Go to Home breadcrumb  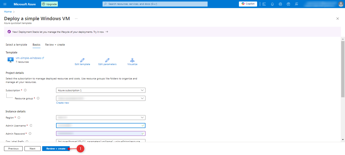(8, 12)
